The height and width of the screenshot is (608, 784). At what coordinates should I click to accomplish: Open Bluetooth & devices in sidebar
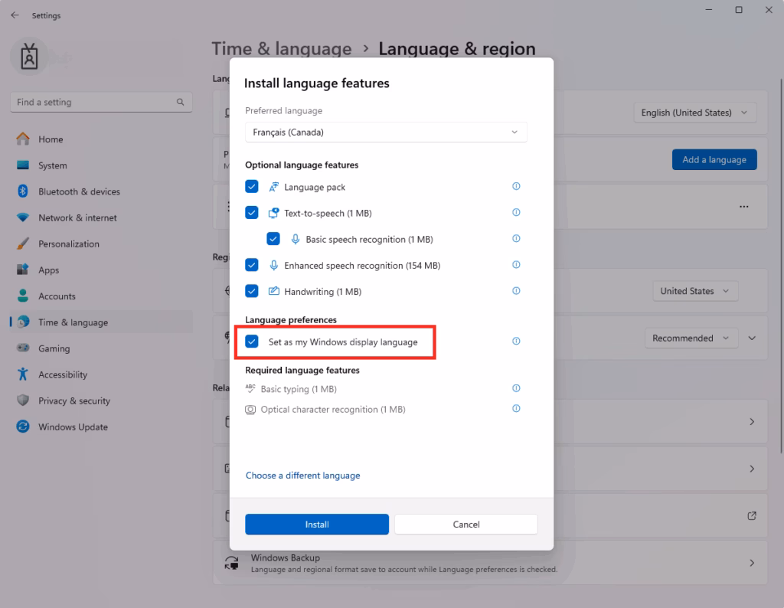(101, 191)
